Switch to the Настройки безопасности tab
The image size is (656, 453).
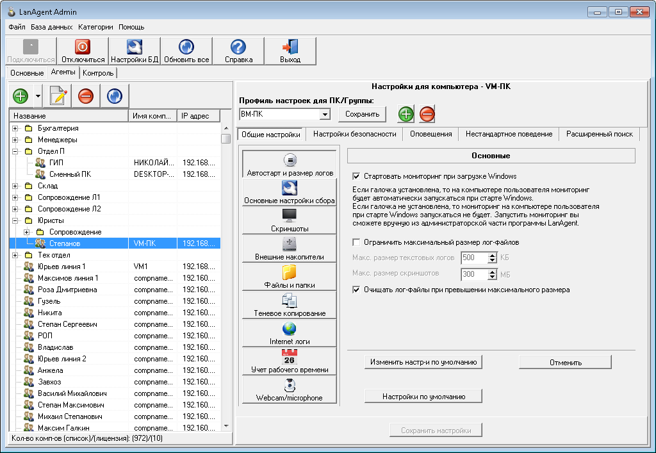354,134
